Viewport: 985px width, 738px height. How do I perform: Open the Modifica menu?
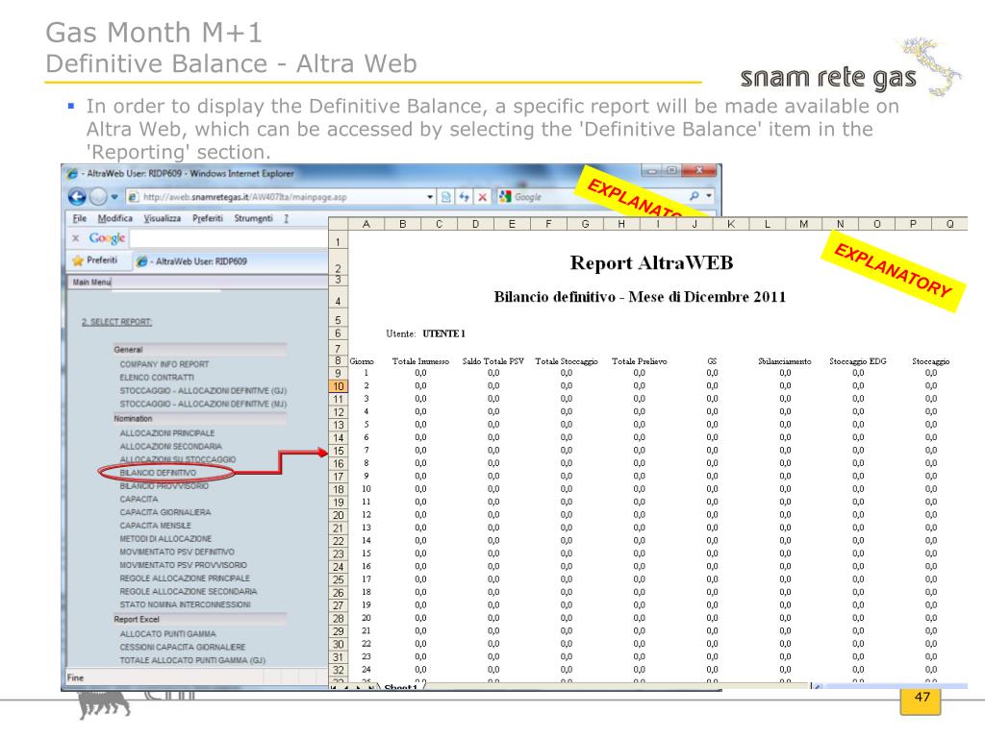(115, 218)
